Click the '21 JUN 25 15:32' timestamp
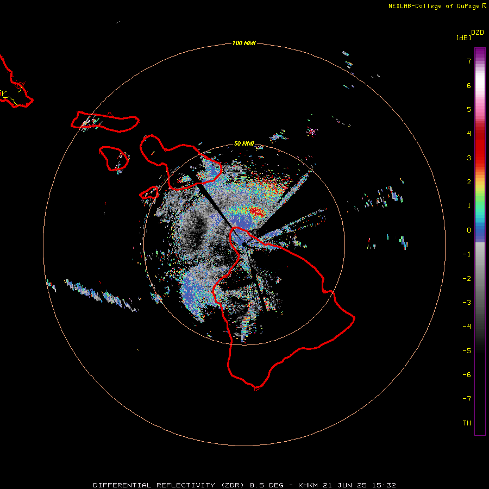The image size is (489, 489). [x=359, y=485]
